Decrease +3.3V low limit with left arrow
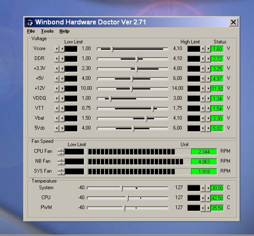 point(57,69)
